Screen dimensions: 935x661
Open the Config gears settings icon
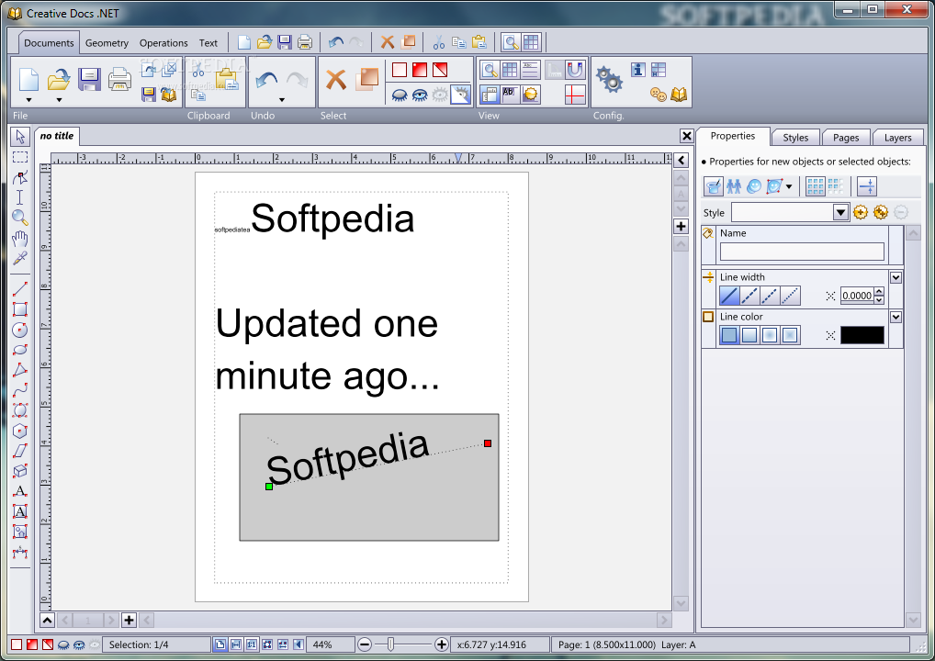click(x=610, y=80)
